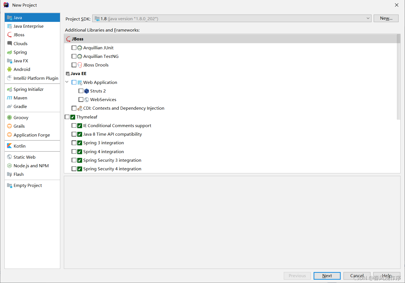The width and height of the screenshot is (405, 283).
Task: Click the Android robot icon
Action: [9, 70]
